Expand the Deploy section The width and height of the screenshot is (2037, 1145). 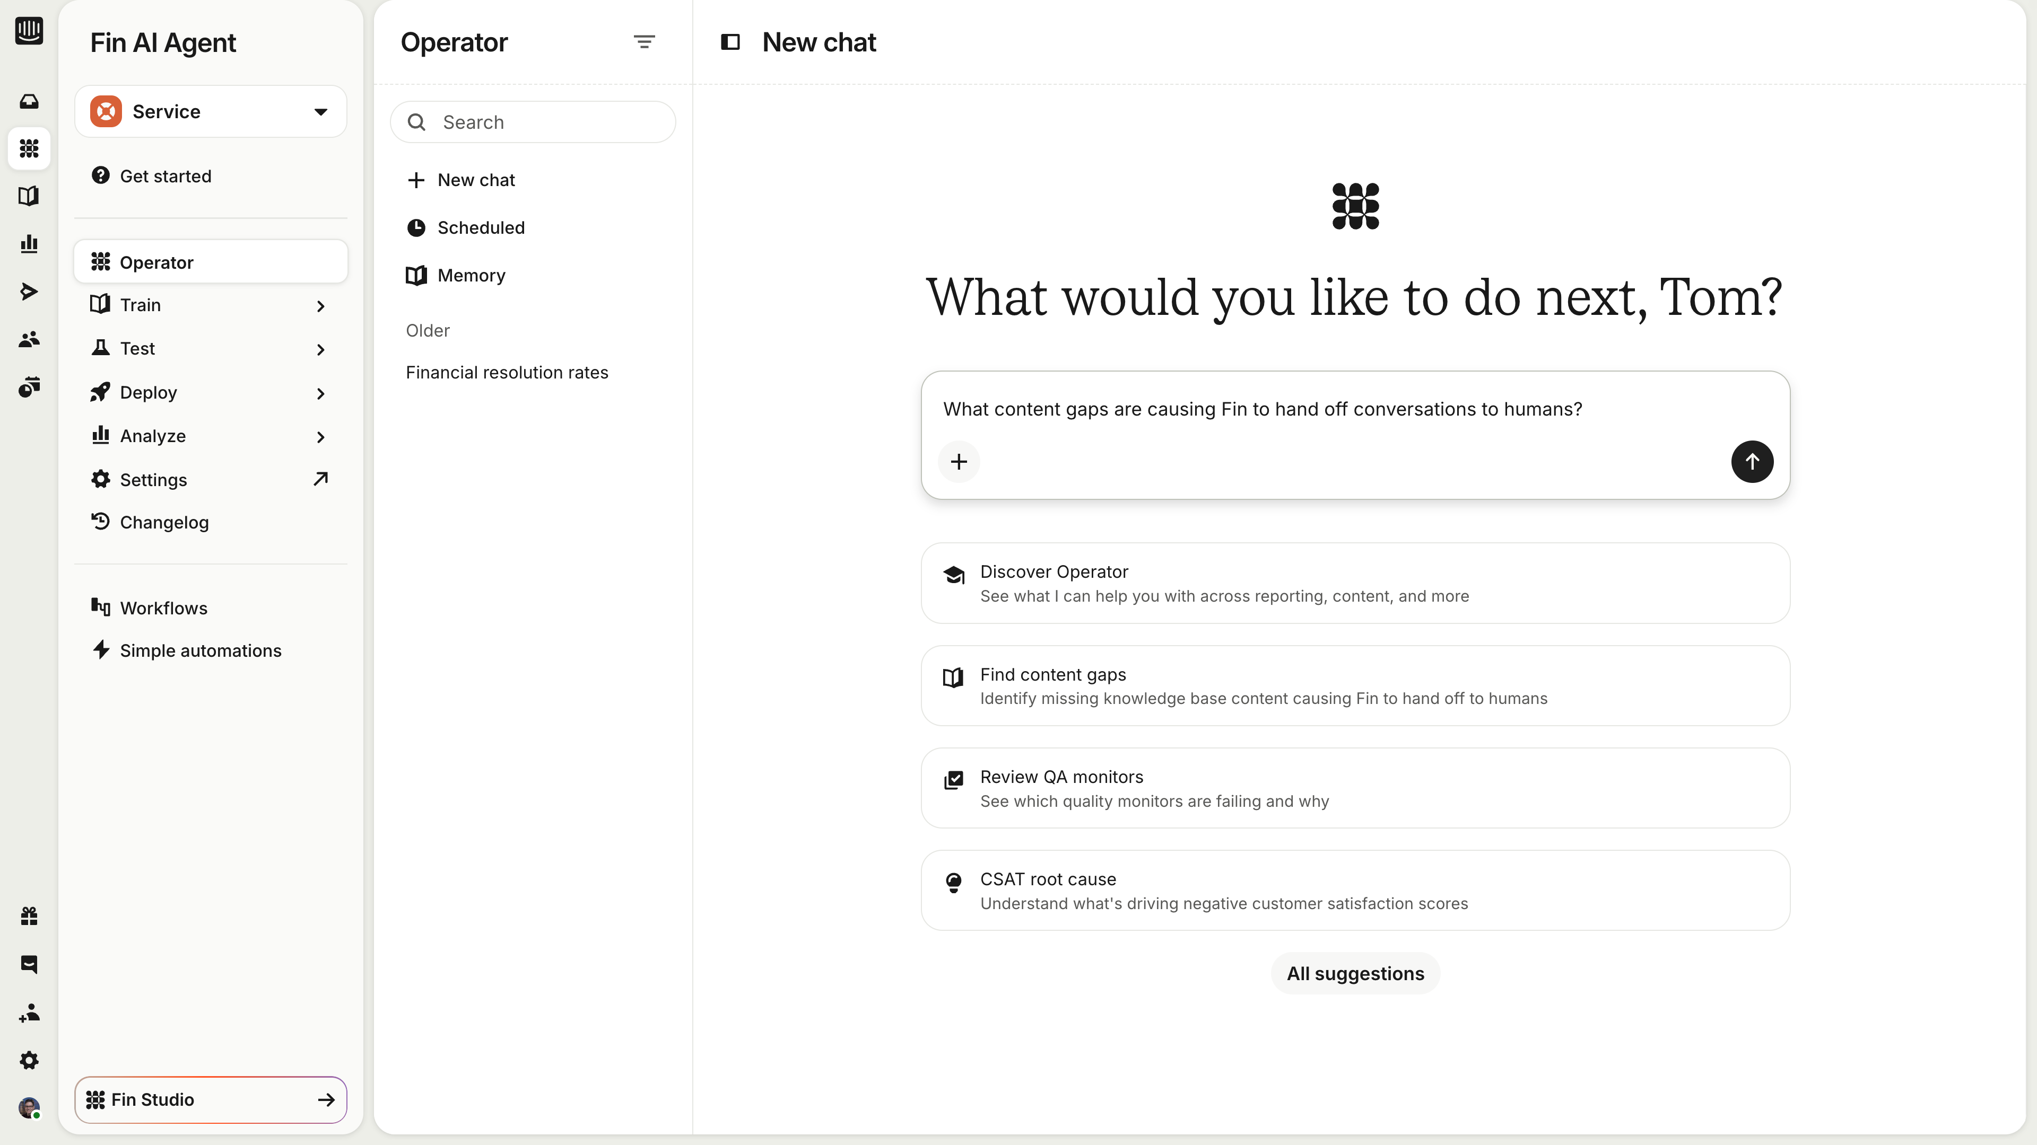[x=211, y=393]
